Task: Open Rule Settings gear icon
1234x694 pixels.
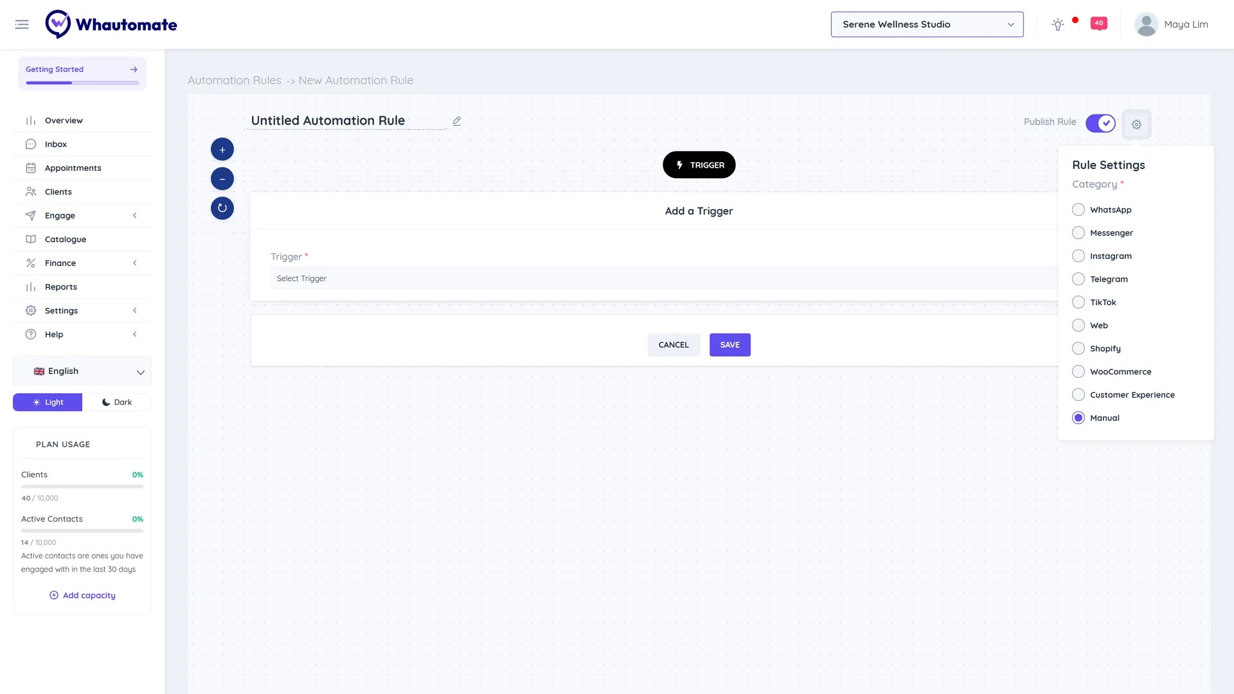Action: [1136, 125]
